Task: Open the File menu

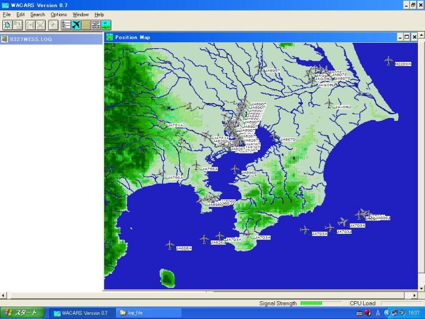Action: (7, 14)
